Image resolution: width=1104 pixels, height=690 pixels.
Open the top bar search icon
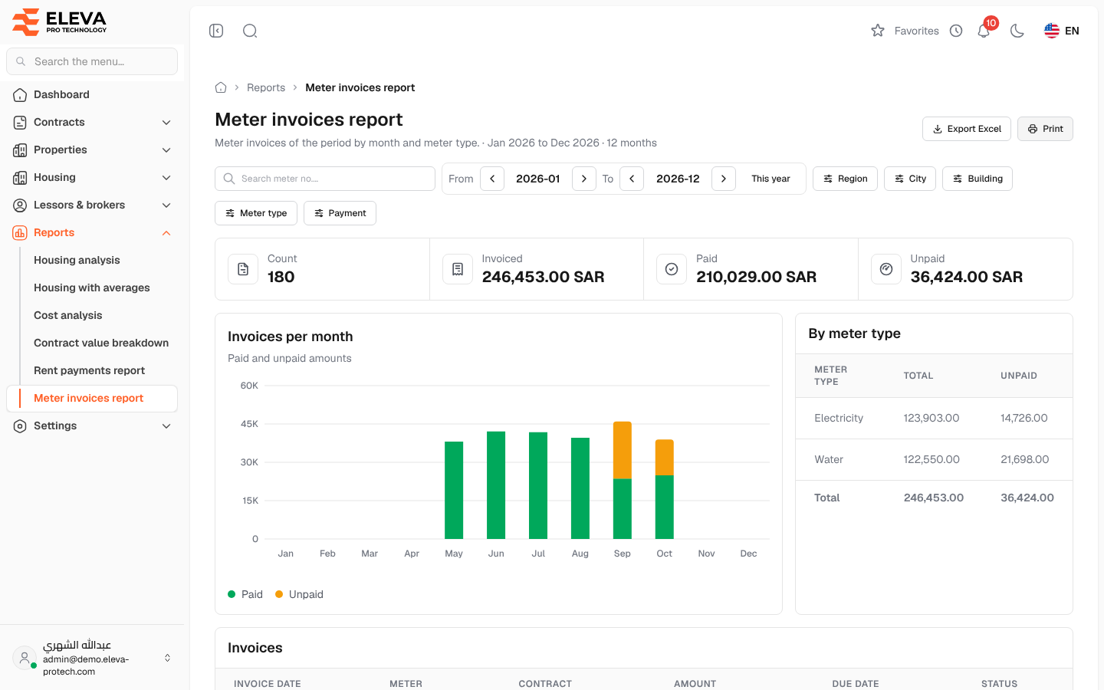(250, 31)
